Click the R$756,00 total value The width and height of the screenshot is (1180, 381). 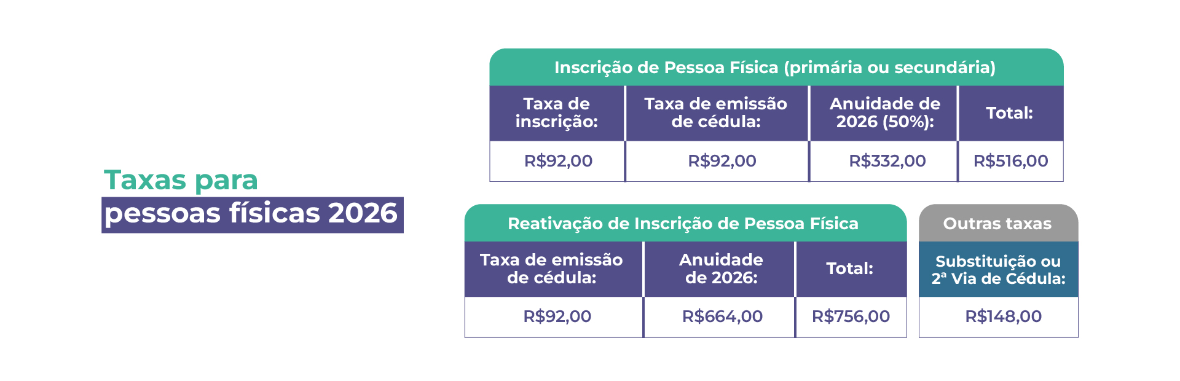851,316
